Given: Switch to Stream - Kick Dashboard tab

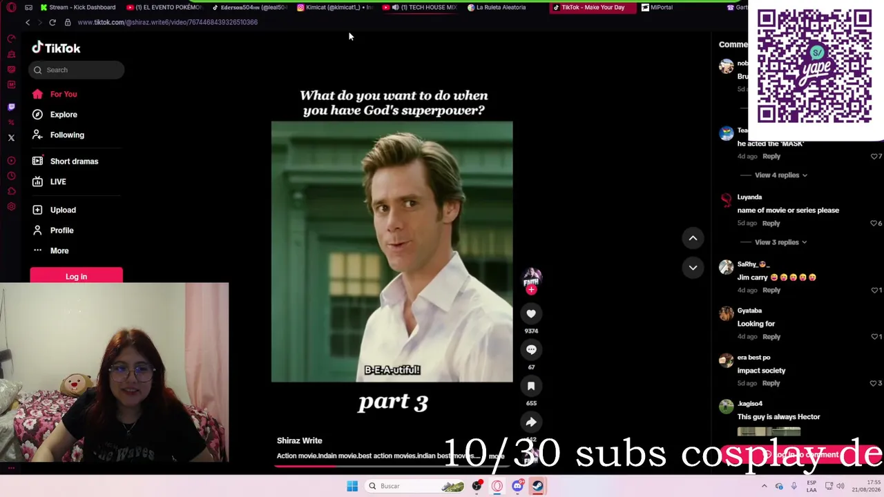Looking at the screenshot, I should 78,8.
